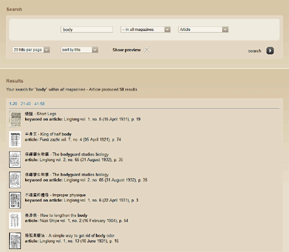Click 'Funü zazhi vol. 7, no. 4' citation
The height and width of the screenshot is (252, 289).
coord(80,139)
